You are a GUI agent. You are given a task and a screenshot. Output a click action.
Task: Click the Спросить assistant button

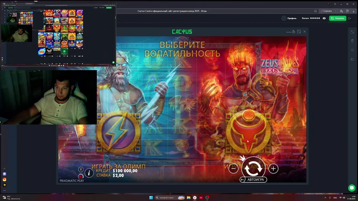click(x=326, y=11)
